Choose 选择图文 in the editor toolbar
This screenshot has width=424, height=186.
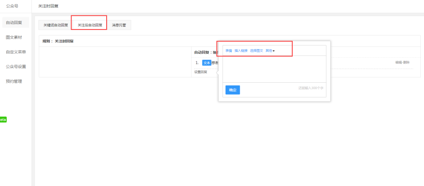[256, 50]
